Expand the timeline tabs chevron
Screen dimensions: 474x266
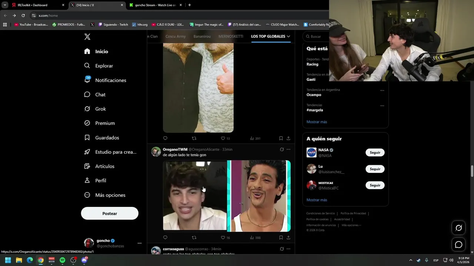click(288, 36)
